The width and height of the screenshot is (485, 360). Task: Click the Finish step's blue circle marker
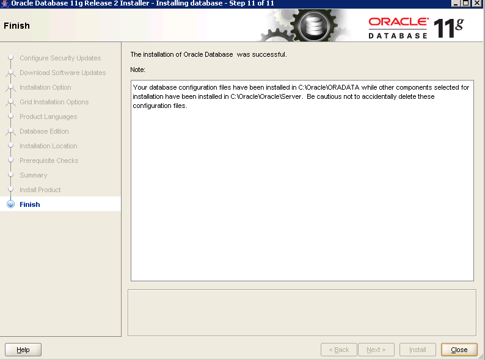click(x=11, y=204)
